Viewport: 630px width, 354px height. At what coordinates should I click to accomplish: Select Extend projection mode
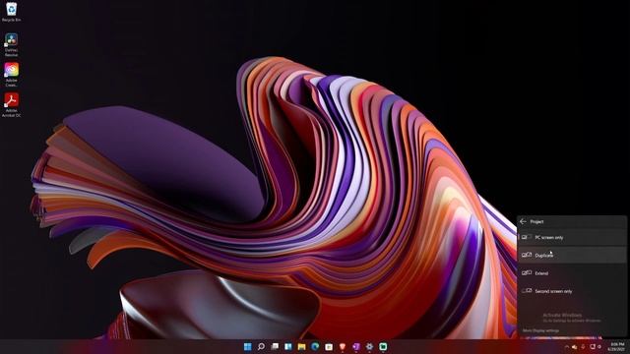(572, 273)
